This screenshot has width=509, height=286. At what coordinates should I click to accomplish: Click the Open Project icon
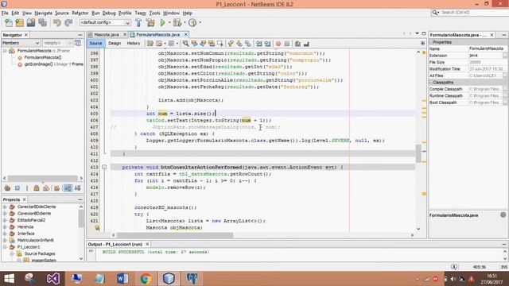(31, 23)
